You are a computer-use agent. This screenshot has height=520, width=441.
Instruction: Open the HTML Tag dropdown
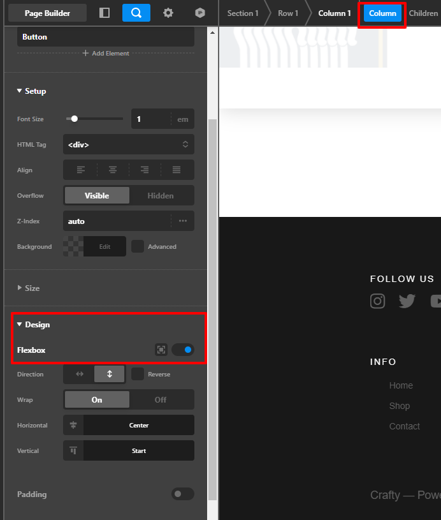[x=129, y=145]
